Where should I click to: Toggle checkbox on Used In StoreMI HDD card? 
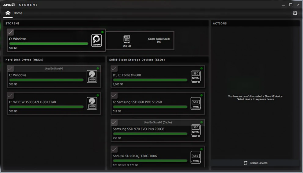(10, 68)
